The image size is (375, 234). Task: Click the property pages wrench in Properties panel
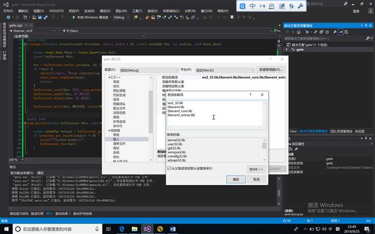click(296, 149)
